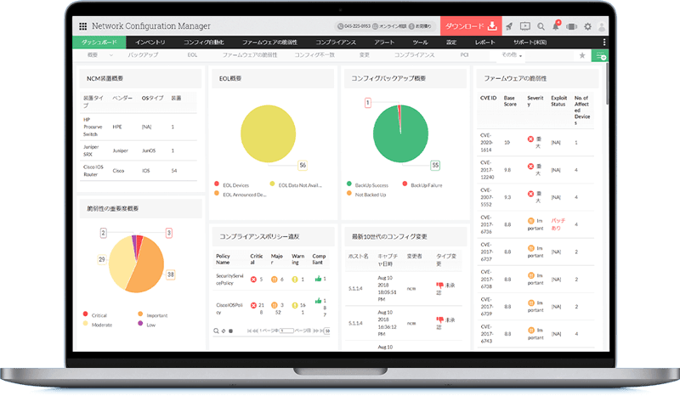Open the video presentation icon
This screenshot has width=680, height=396.
click(524, 26)
